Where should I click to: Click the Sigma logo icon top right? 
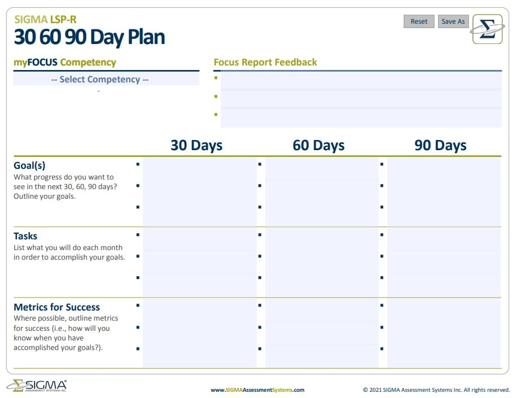pyautogui.click(x=487, y=29)
